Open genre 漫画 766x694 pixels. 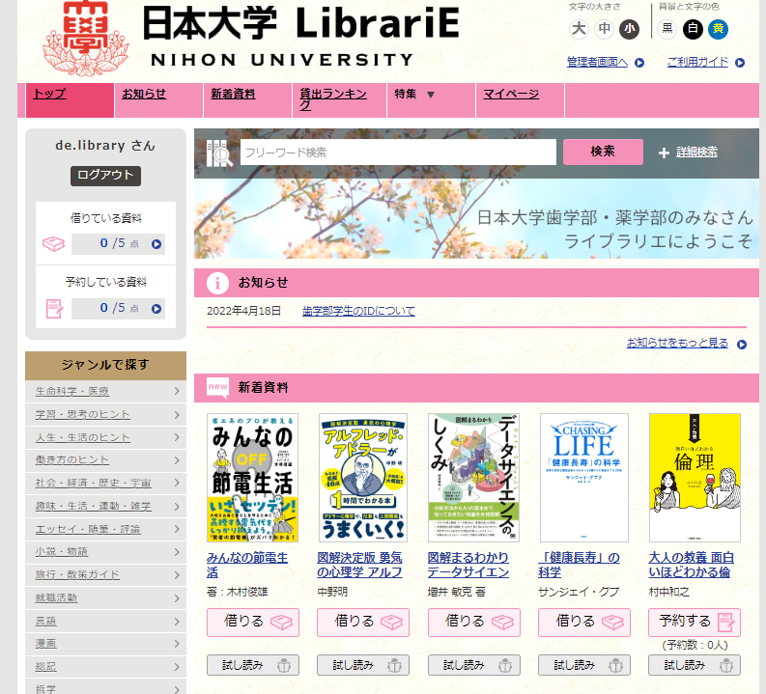coord(105,644)
